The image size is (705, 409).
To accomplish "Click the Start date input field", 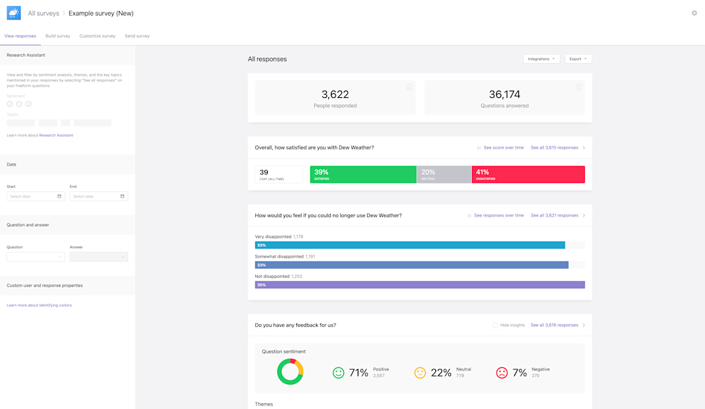I will [x=35, y=196].
